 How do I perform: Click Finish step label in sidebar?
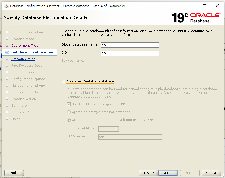(16, 119)
